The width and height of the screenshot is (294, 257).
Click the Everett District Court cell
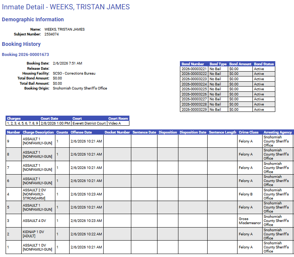(89, 123)
